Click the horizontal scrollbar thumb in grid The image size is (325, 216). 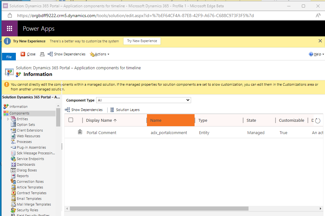click(x=159, y=208)
